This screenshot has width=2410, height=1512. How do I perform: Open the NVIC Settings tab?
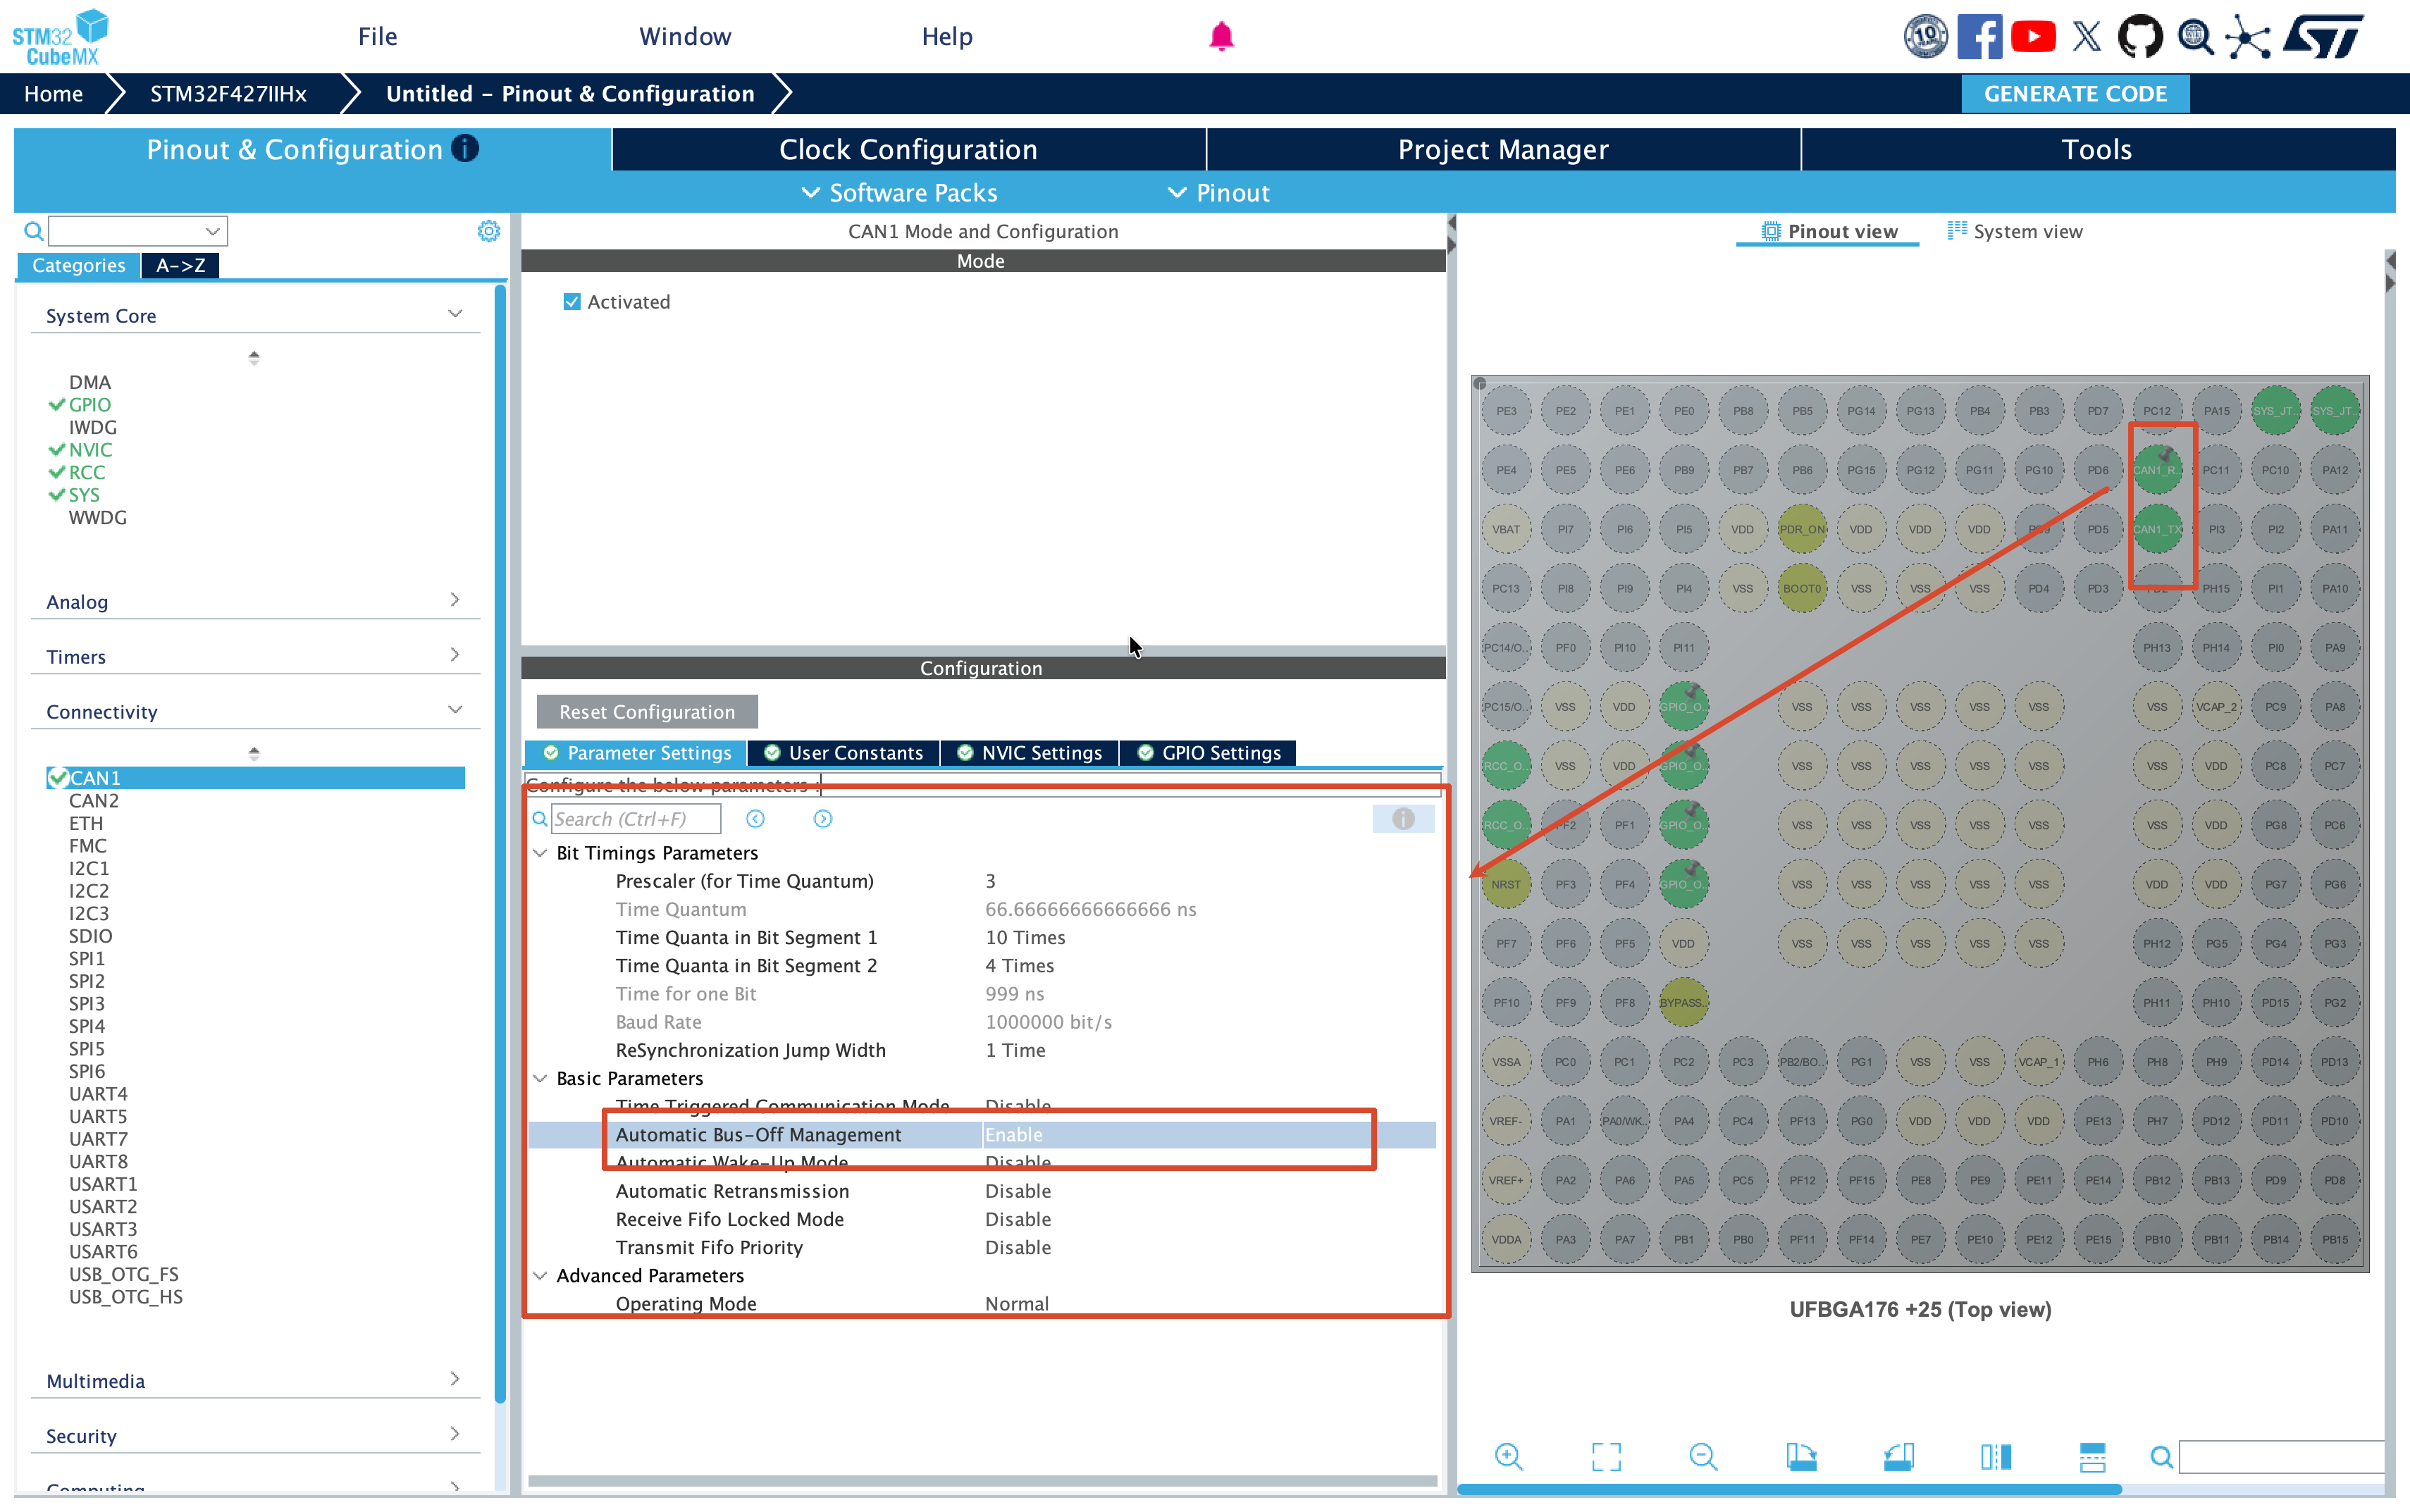coord(1029,753)
